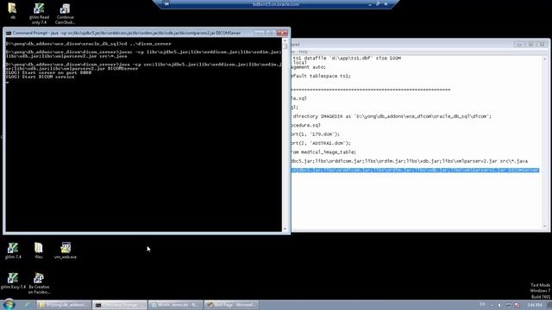Screen dimensions: 552x310
Task: Open the EN language indicator
Action: (x=482, y=304)
